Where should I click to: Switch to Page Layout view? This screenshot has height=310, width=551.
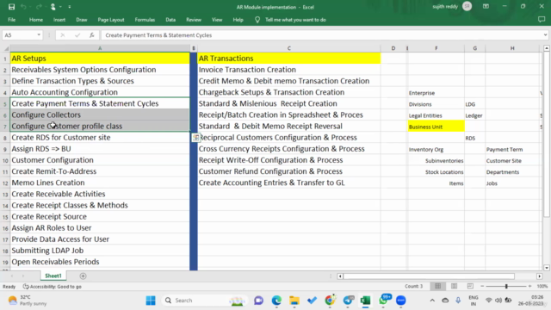tap(454, 286)
